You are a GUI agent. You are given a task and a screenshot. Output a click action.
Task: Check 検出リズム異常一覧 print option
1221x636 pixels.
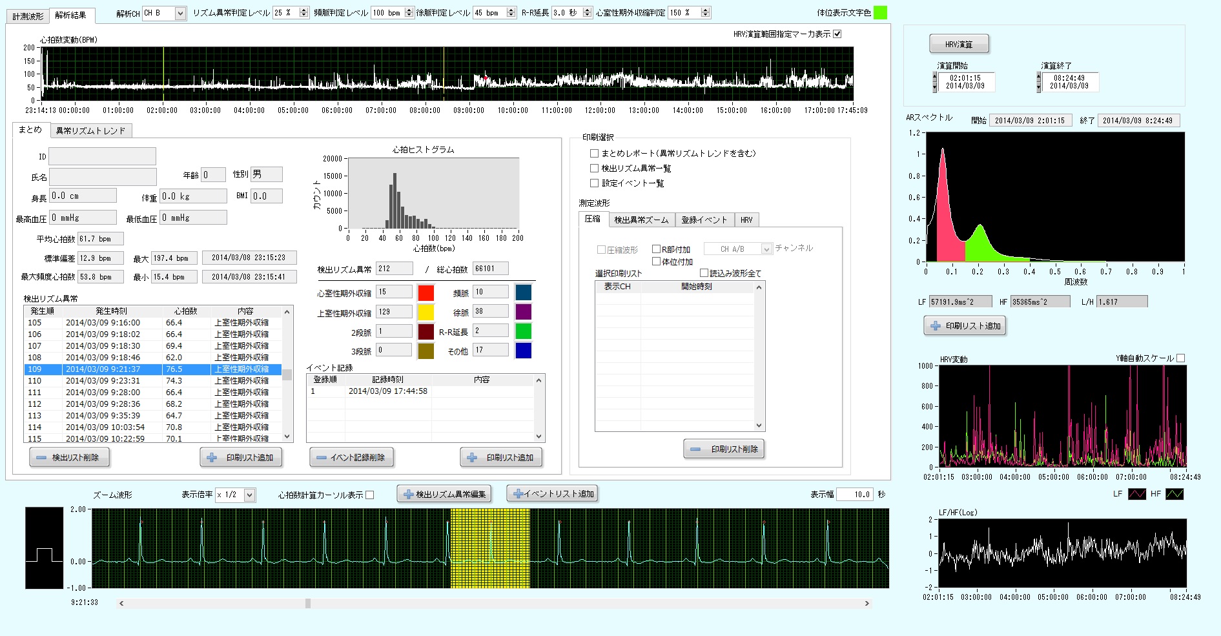pos(594,169)
